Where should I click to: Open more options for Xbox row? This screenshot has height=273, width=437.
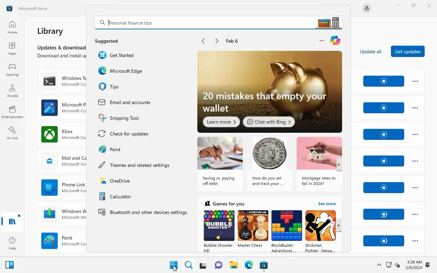click(415, 134)
